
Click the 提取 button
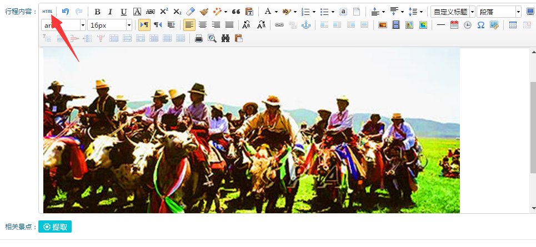coord(55,227)
